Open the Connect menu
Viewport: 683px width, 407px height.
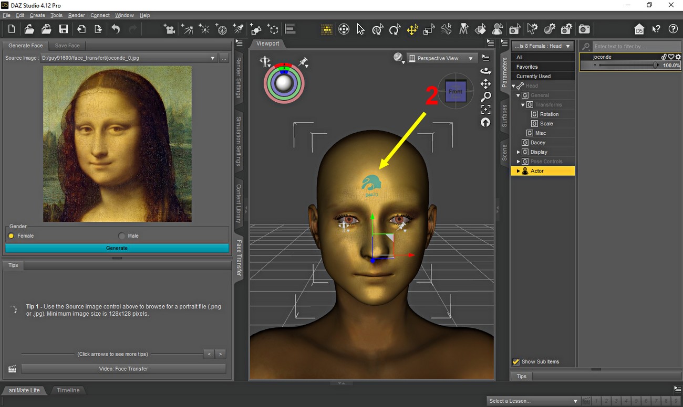pyautogui.click(x=100, y=15)
